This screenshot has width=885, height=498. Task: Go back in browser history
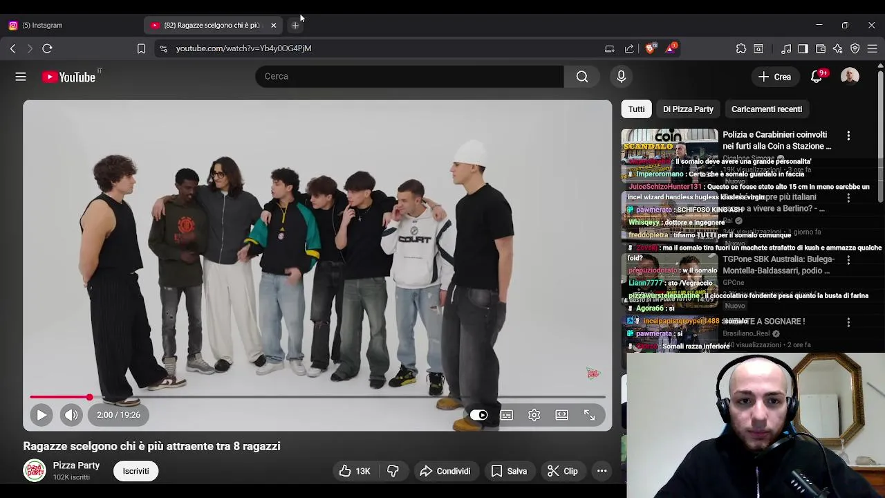(12, 48)
